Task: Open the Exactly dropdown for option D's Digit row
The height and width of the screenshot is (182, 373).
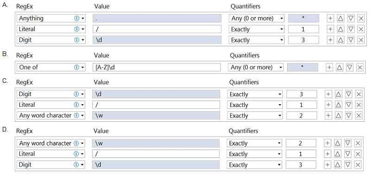Action: point(254,164)
